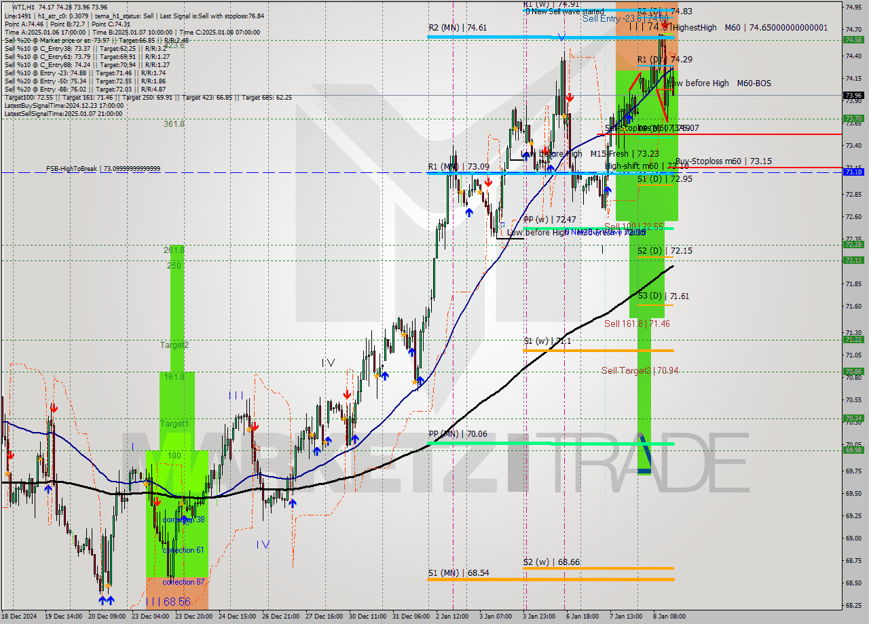Click the green 'Target2' Fibonacci label
The image size is (869, 624).
click(174, 345)
